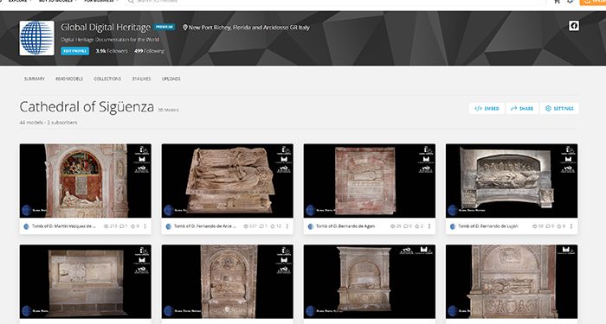606x324 pixels.
Task: Open the collection Settings button
Action: [559, 108]
